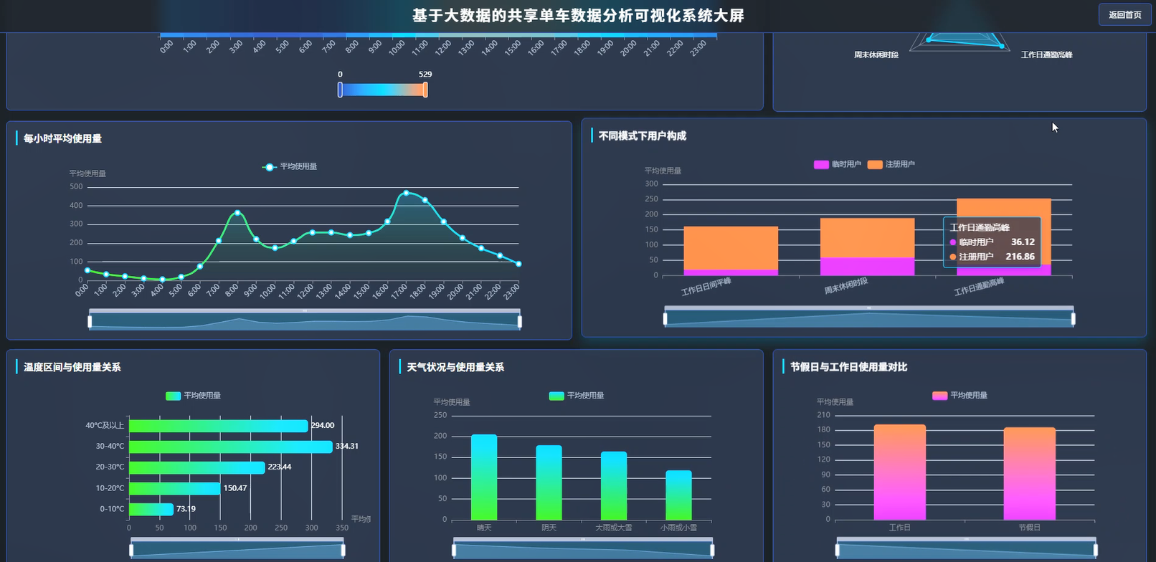Click right handle of heatmap visual map slider
The height and width of the screenshot is (562, 1156).
coord(425,90)
